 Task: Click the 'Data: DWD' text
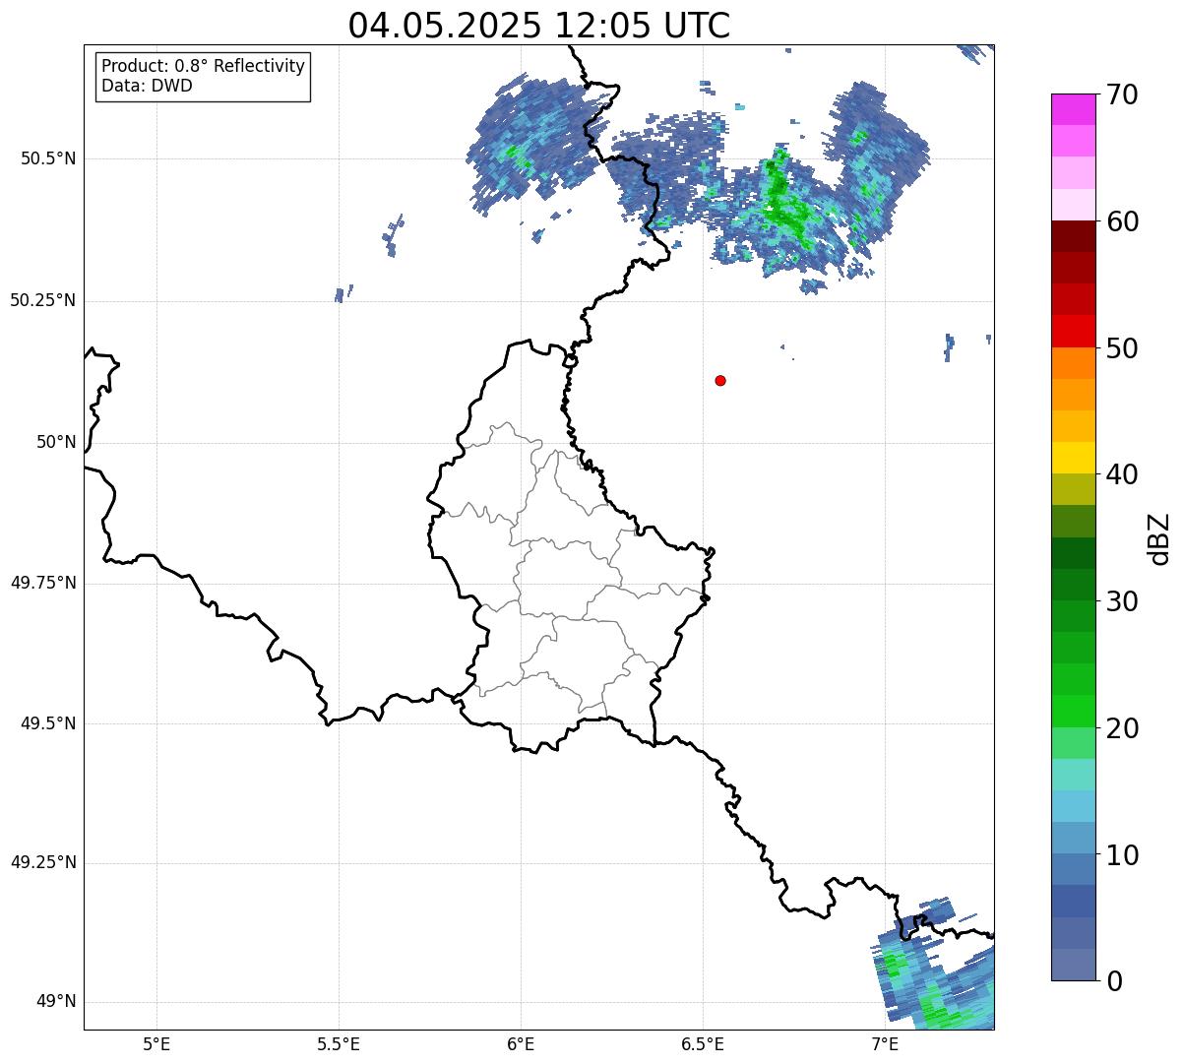coord(147,86)
